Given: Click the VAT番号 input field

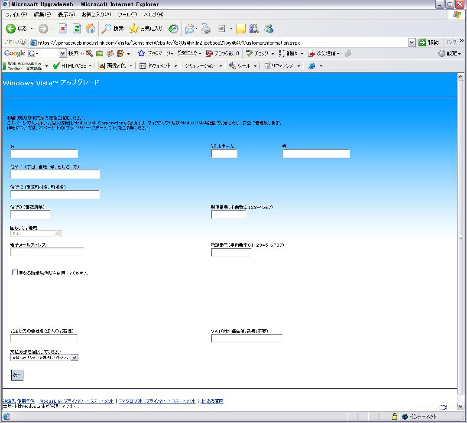Looking at the screenshot, I should [x=246, y=338].
